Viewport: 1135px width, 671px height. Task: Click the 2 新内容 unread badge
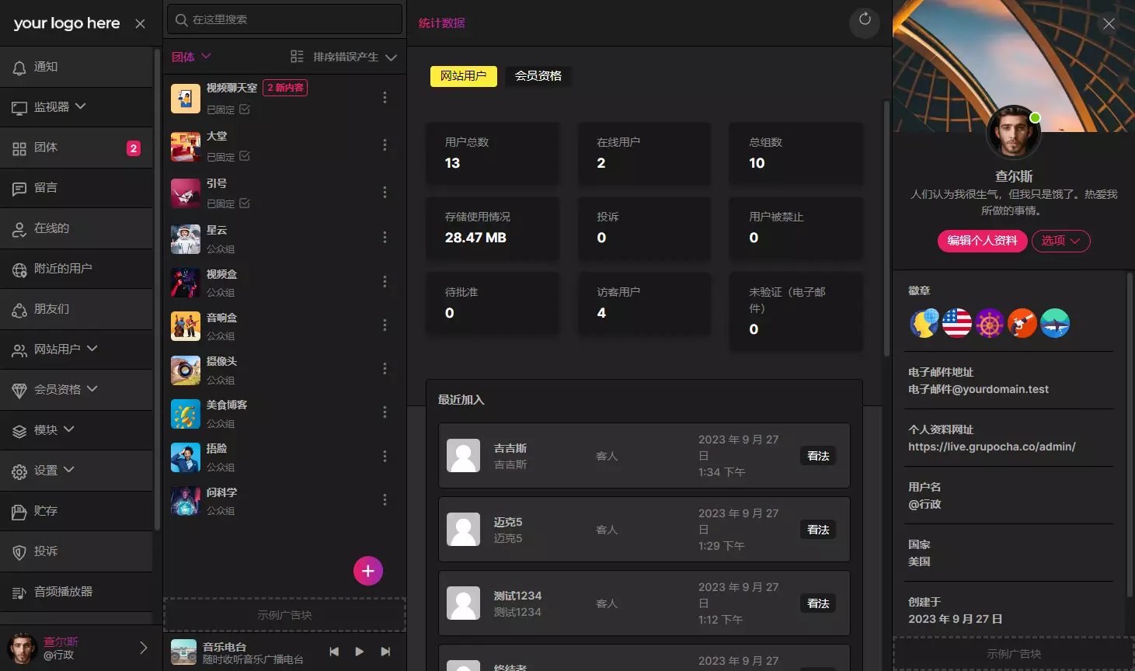click(x=285, y=88)
